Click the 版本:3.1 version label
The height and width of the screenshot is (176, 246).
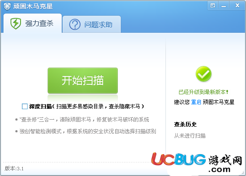(14, 169)
